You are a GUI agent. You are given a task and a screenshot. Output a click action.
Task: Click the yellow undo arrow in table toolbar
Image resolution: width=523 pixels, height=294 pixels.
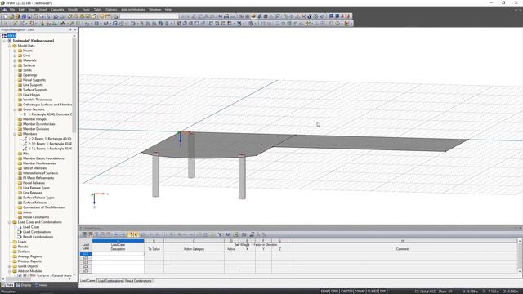(x=131, y=234)
